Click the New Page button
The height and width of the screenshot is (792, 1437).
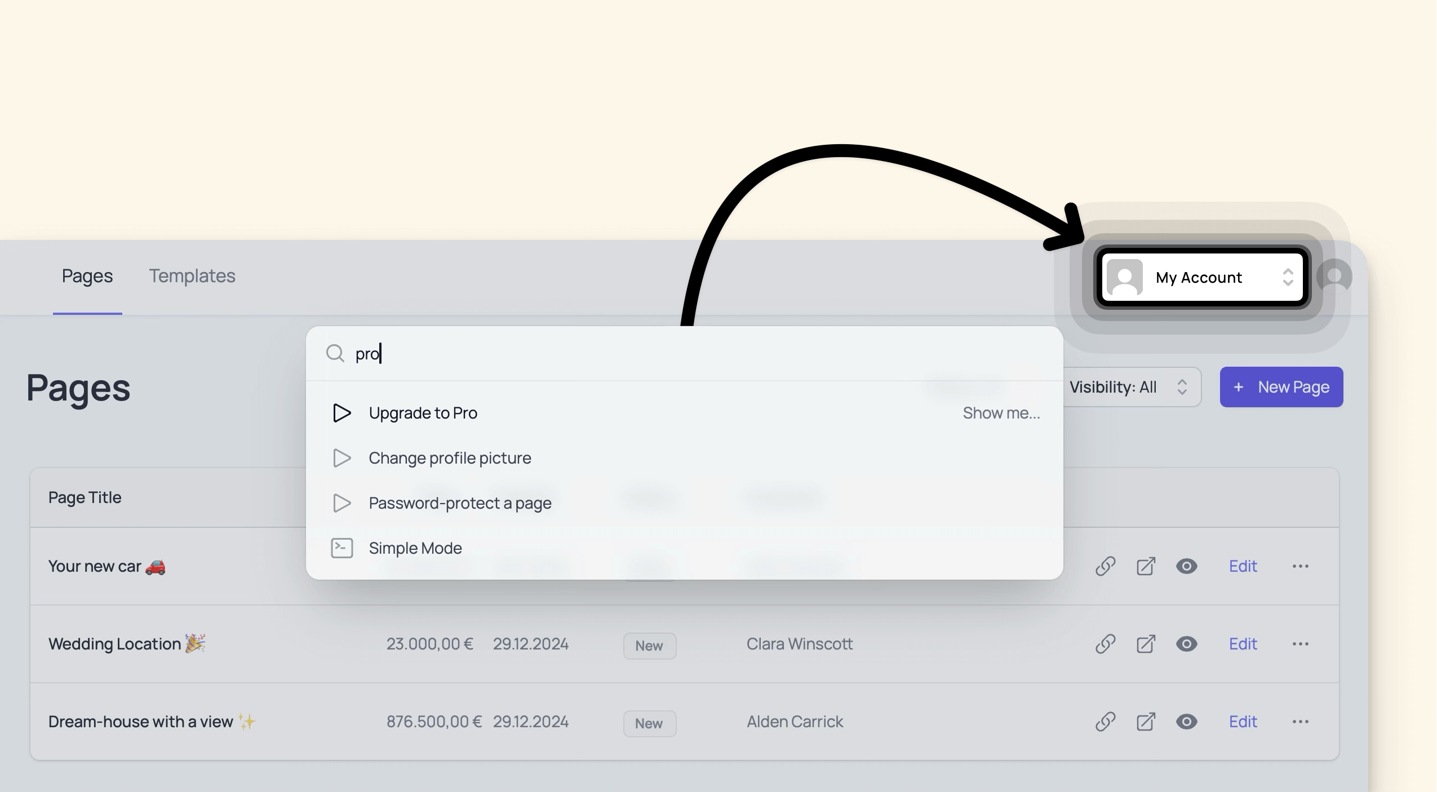point(1281,387)
